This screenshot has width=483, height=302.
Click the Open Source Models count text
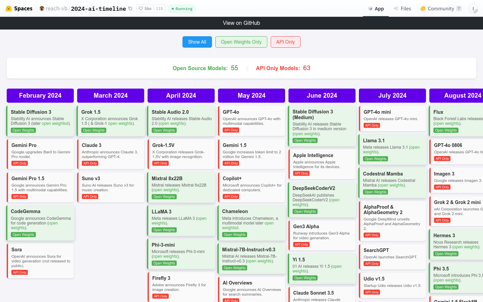205,68
